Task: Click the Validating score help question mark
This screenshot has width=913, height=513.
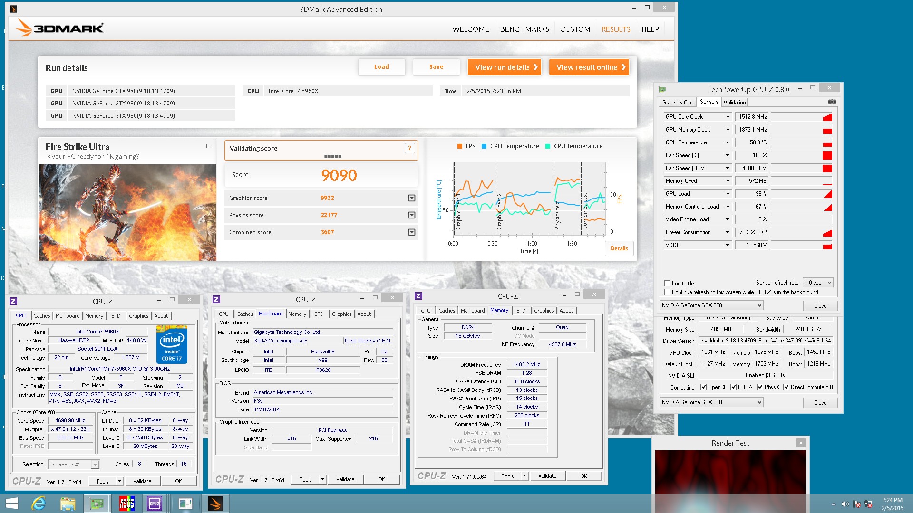Action: (x=409, y=148)
